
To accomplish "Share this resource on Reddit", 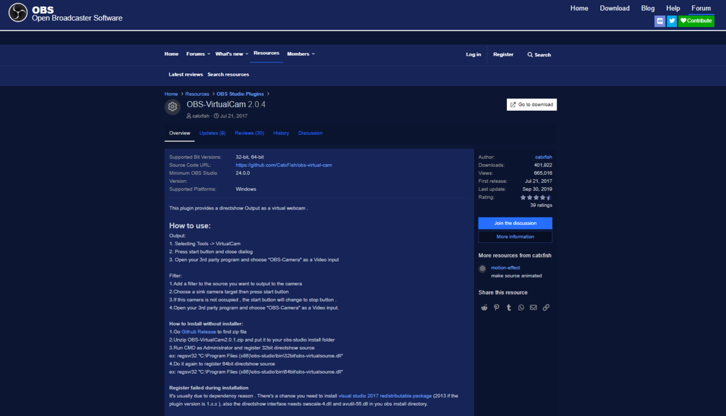I will pos(484,308).
